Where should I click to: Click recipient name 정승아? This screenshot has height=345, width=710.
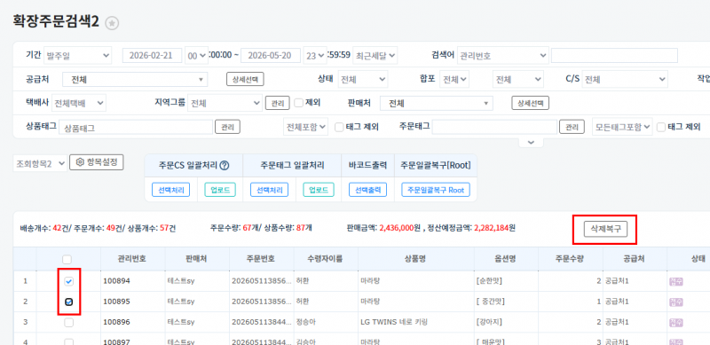305,322
